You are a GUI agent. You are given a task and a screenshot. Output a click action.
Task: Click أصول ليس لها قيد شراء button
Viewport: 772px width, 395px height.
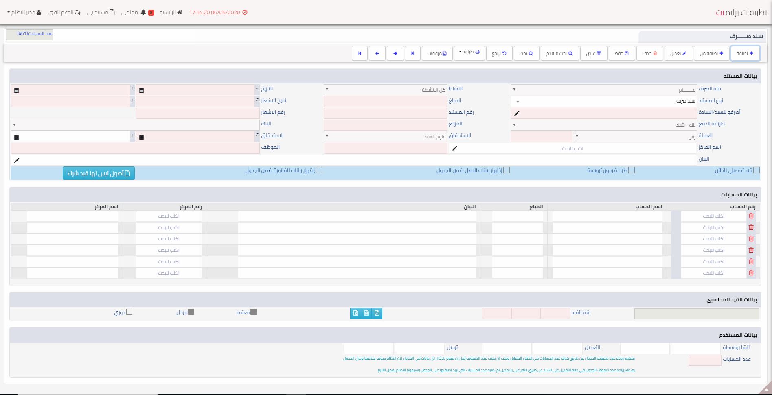click(99, 173)
